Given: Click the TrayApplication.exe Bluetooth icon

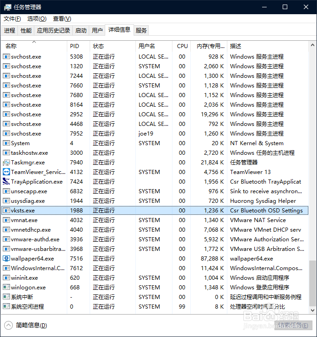Looking at the screenshot, I should point(6,182).
